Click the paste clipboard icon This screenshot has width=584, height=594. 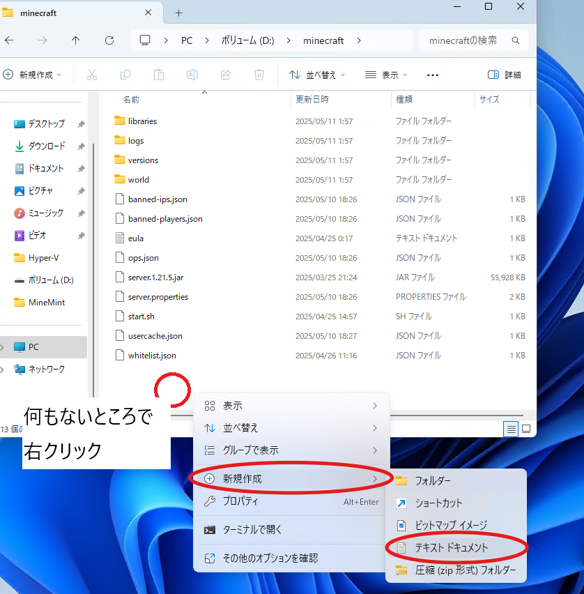coord(159,75)
